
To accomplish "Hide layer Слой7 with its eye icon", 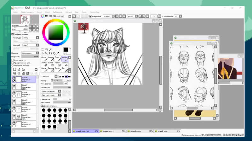I will click(x=14, y=85).
